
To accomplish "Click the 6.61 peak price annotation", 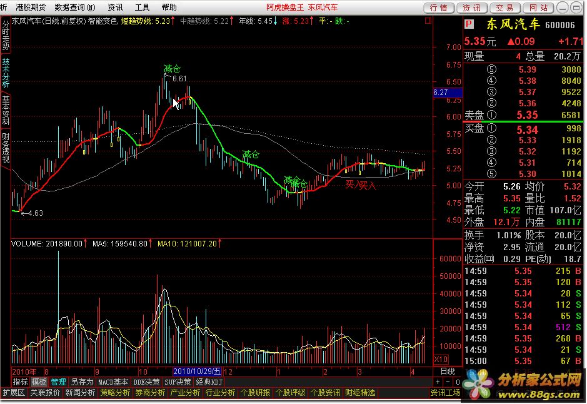I will click(x=179, y=79).
